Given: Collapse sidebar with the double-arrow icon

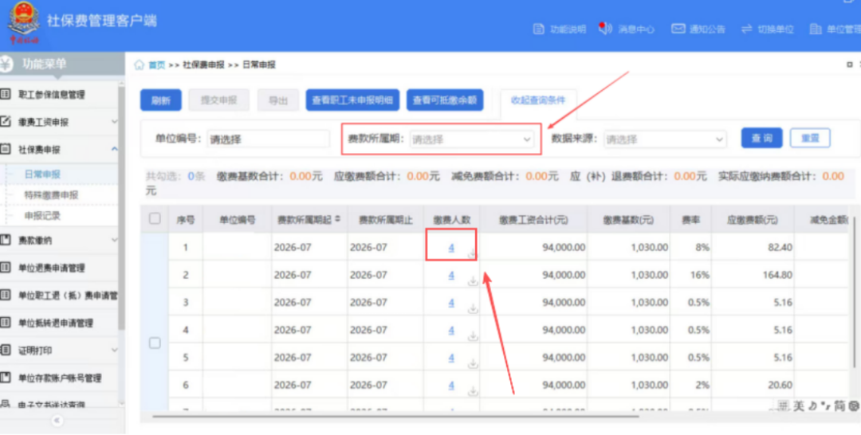Looking at the screenshot, I should pyautogui.click(x=57, y=421).
